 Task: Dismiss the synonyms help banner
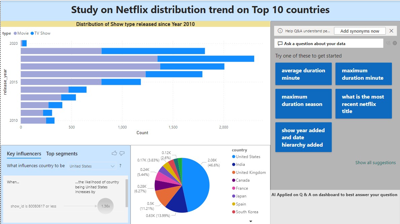(x=391, y=31)
